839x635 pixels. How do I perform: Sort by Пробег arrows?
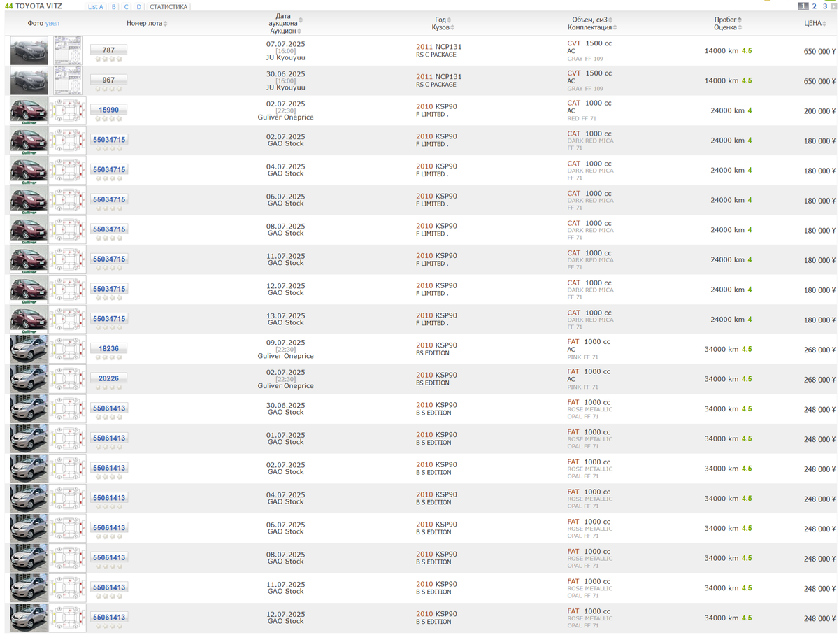(x=740, y=20)
